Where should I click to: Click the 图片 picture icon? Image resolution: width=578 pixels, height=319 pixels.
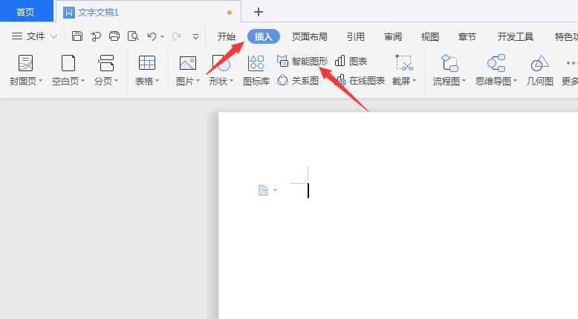[187, 64]
